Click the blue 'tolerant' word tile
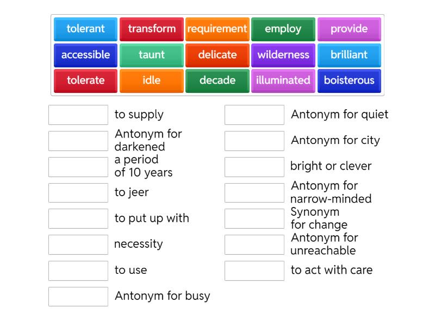 pyautogui.click(x=85, y=29)
